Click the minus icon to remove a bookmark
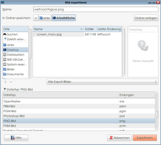The width and height of the screenshot is (161, 145). point(11,82)
